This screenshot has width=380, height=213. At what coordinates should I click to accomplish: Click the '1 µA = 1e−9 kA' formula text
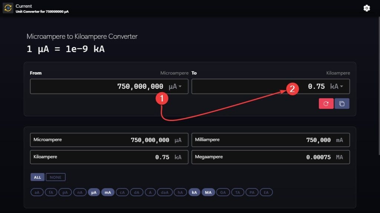coord(66,49)
